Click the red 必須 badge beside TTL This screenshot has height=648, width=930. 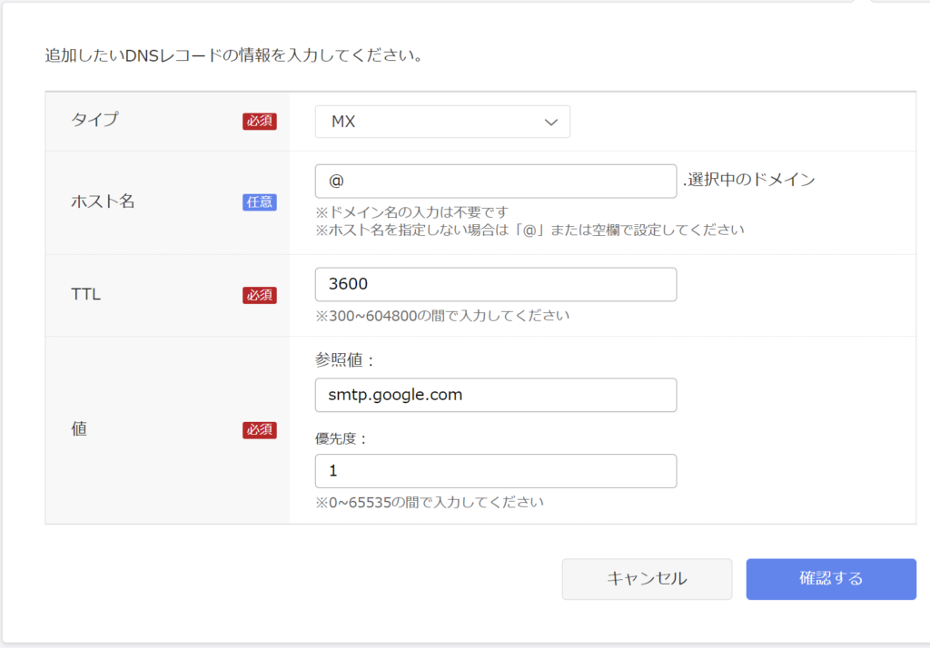point(259,295)
